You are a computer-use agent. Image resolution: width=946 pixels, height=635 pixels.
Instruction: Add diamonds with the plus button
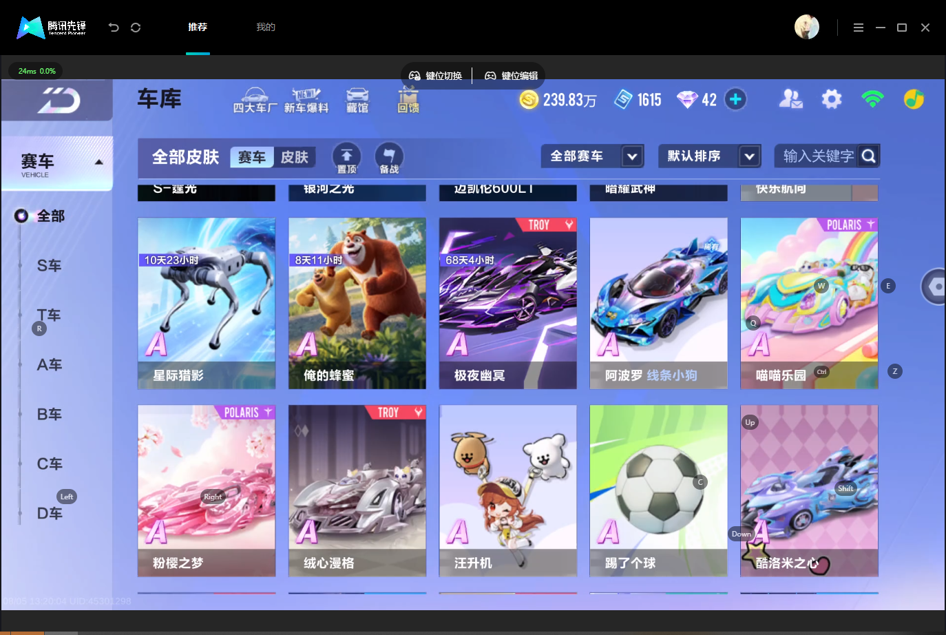click(735, 99)
